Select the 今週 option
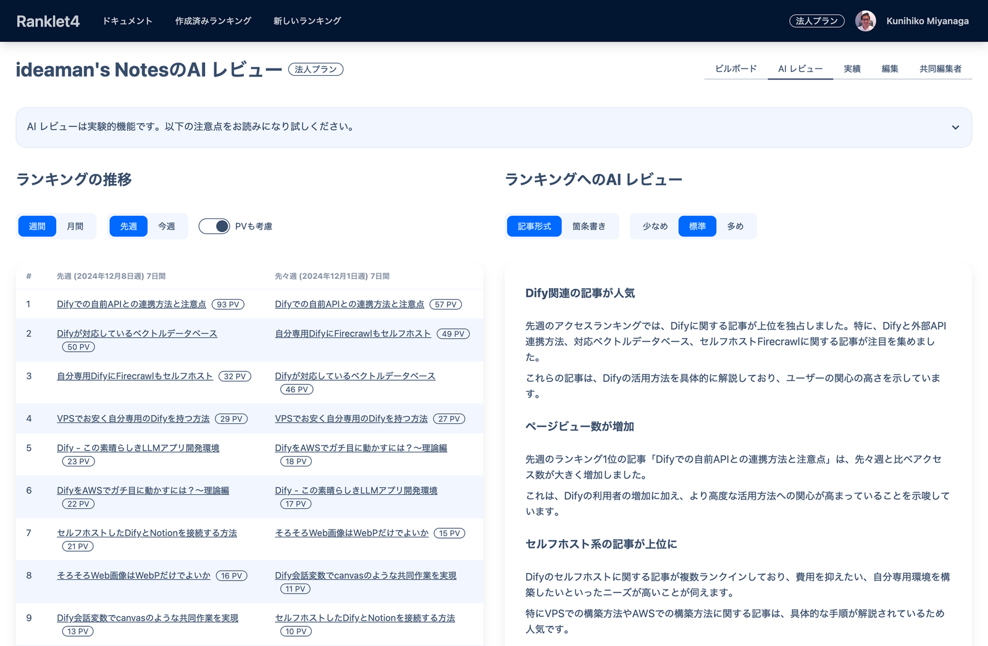 tap(167, 226)
